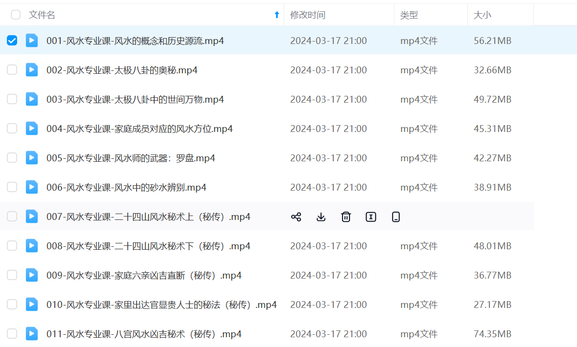Screen dimensions: 577x347
Task: Click the phone icon on file 007 row
Action: pyautogui.click(x=396, y=217)
